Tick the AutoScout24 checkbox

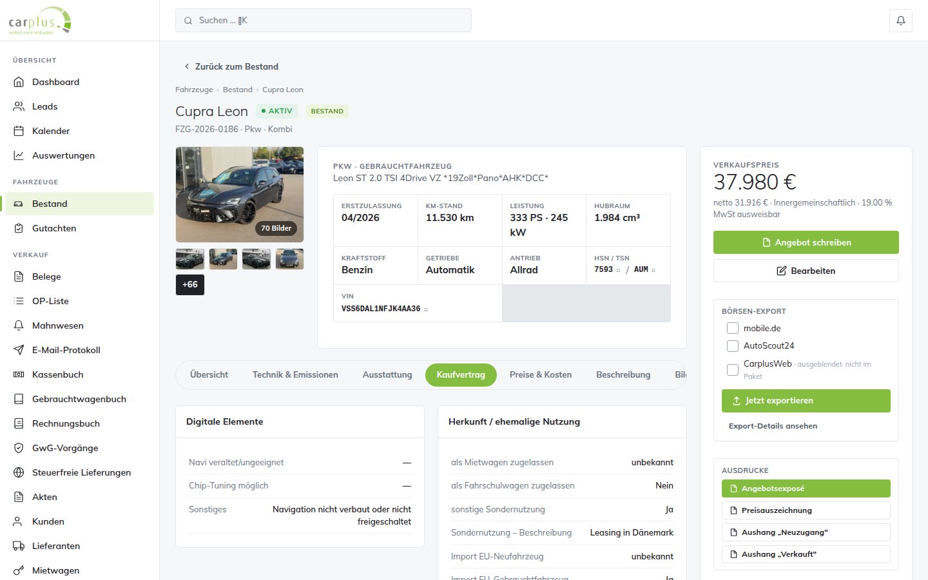733,346
